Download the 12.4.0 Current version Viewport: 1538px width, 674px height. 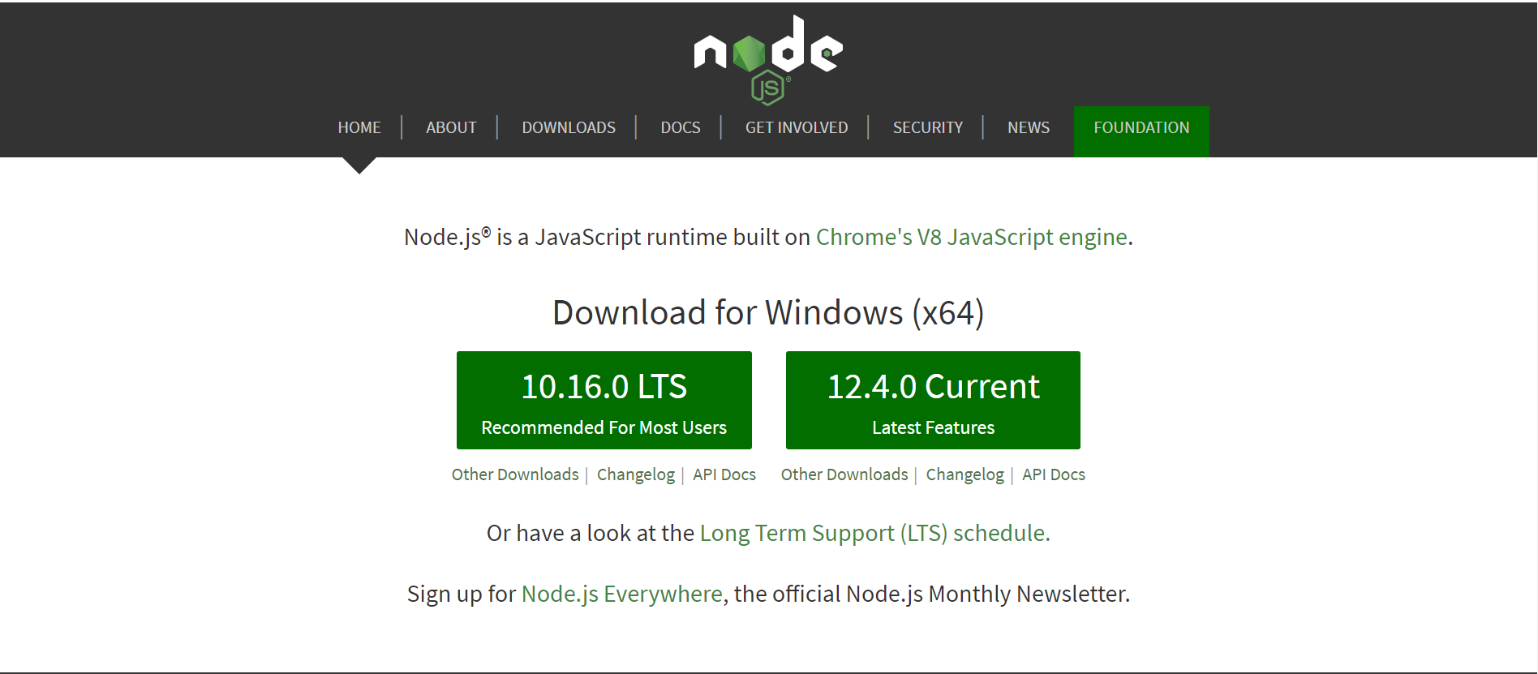(x=933, y=400)
